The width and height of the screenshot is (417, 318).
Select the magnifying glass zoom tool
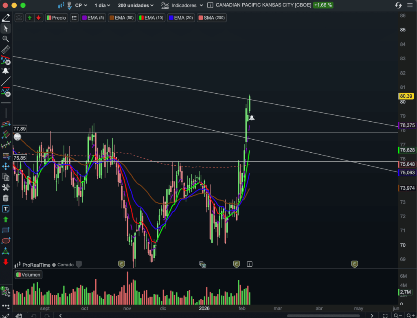(x=6, y=39)
